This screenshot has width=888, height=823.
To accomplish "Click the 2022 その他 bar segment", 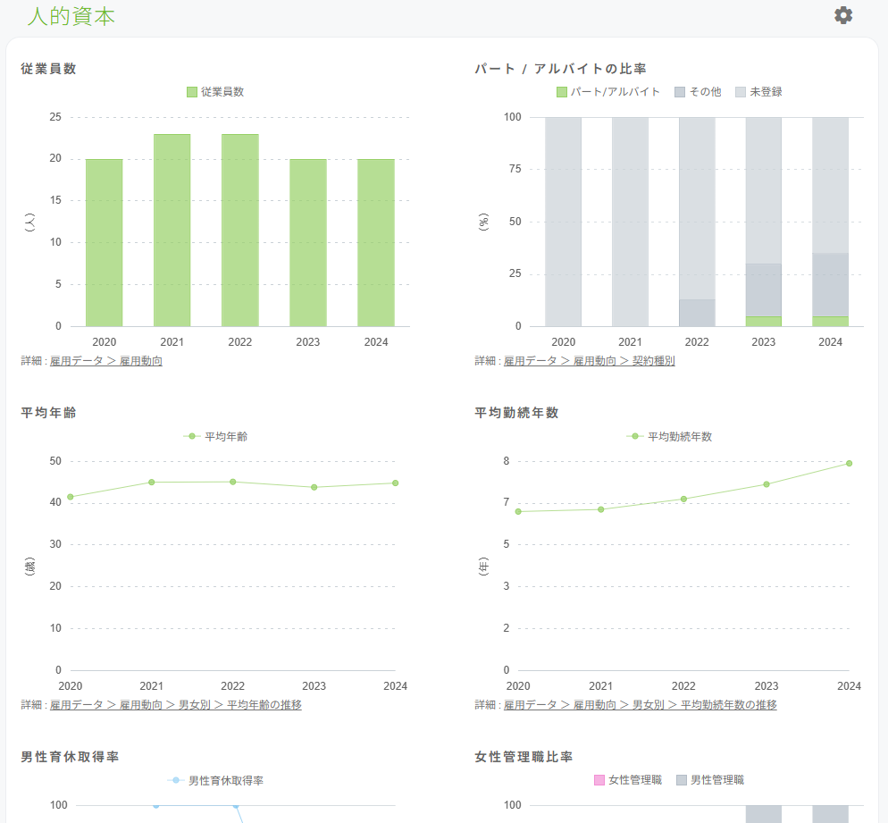I will click(x=697, y=313).
